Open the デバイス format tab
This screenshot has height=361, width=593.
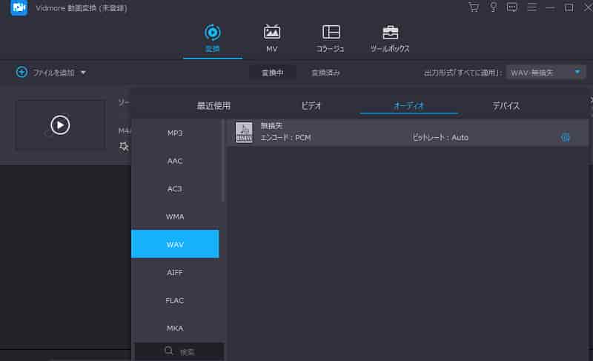(506, 106)
